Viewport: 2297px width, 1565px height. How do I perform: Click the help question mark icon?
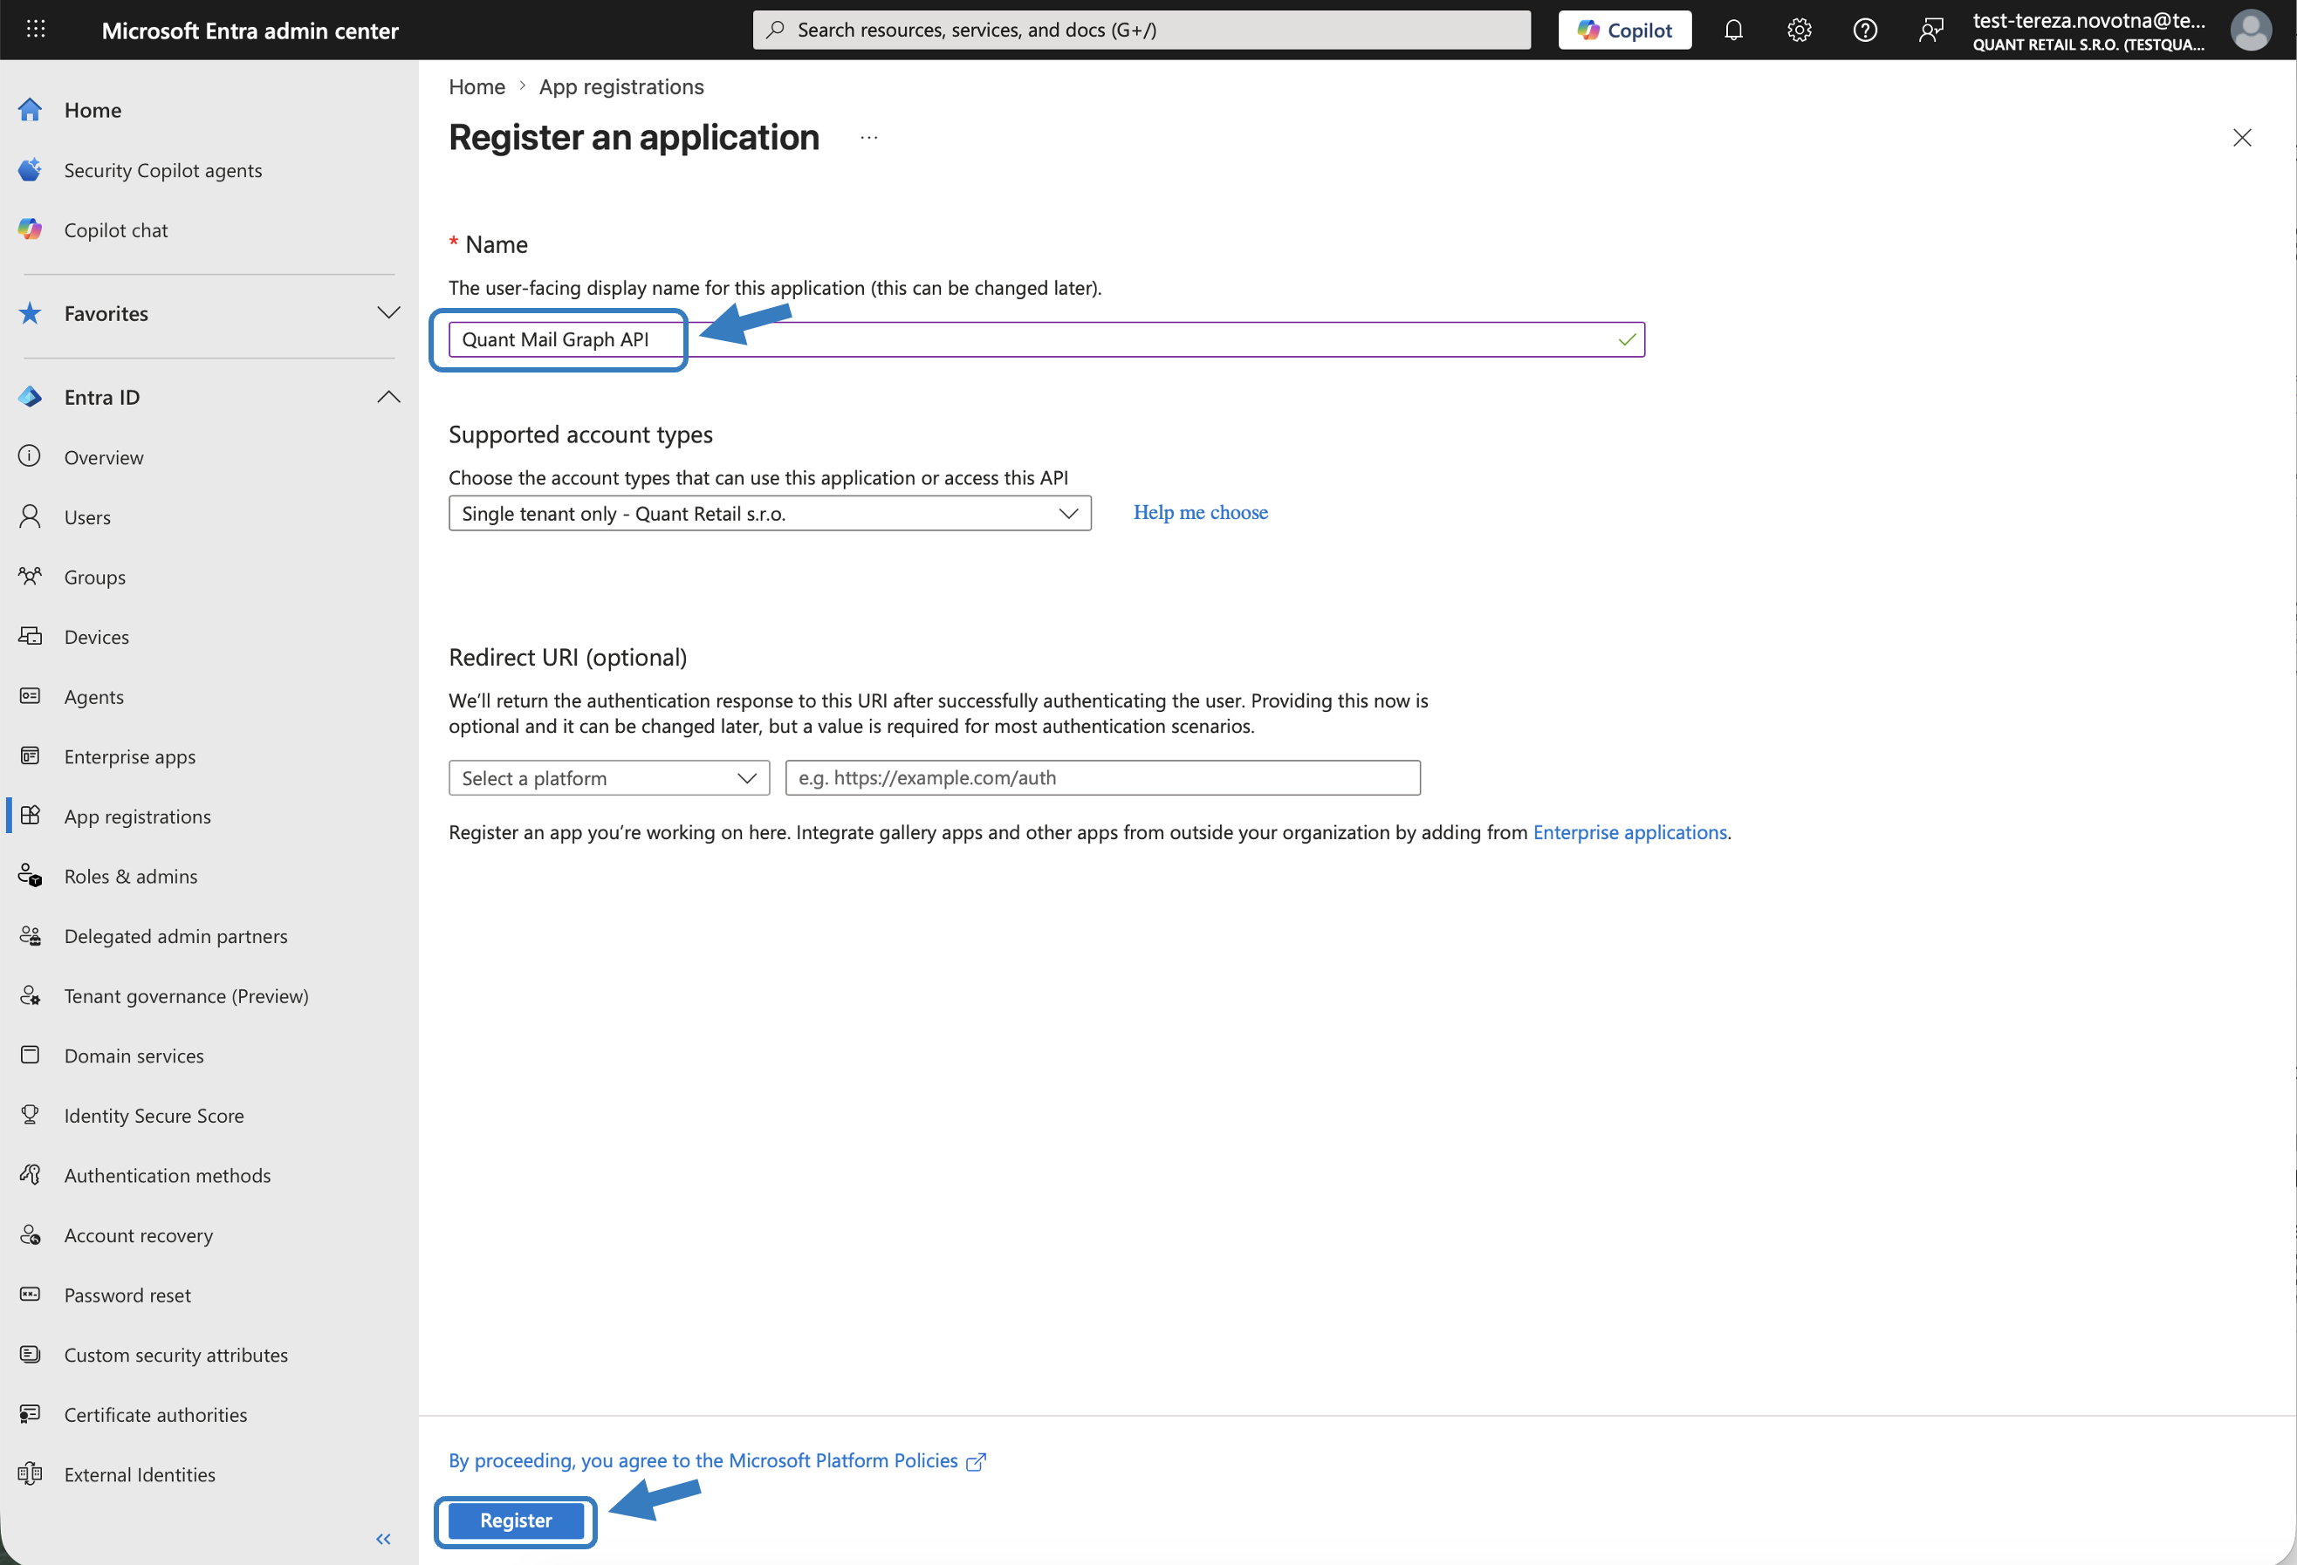[x=1865, y=30]
